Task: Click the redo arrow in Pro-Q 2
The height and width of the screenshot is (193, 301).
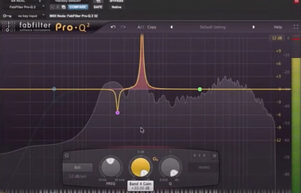Action: click(x=123, y=27)
